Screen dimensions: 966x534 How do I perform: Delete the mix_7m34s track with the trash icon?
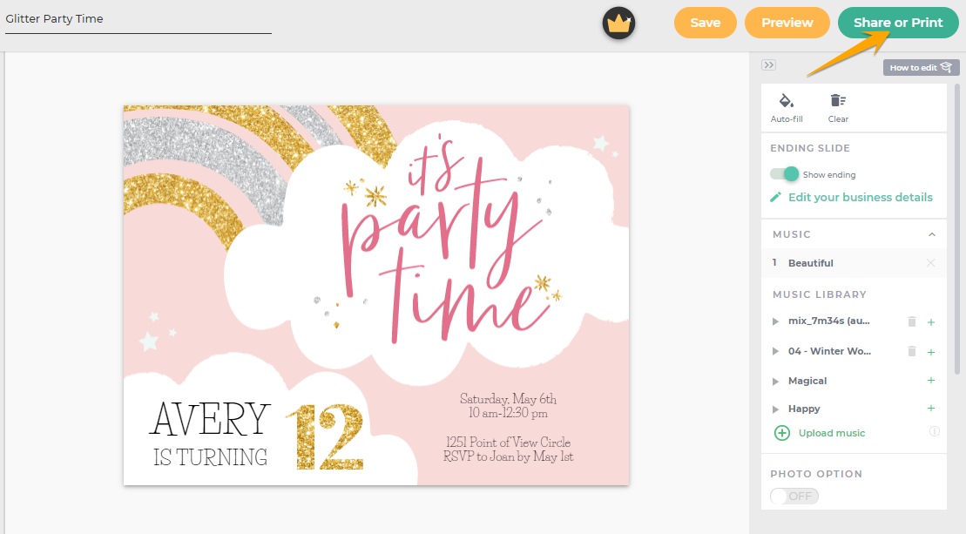[912, 321]
